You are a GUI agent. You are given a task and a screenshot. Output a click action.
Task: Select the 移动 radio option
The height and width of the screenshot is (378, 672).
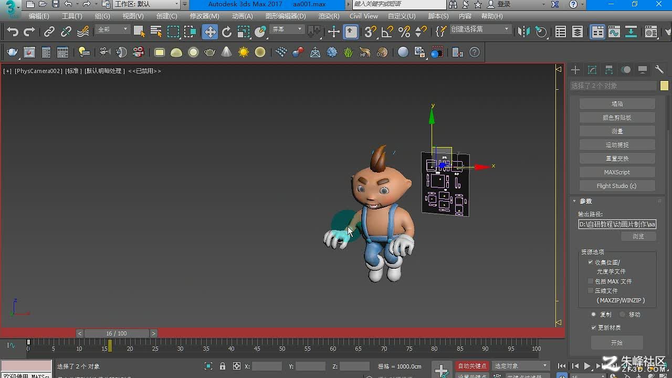tap(623, 314)
